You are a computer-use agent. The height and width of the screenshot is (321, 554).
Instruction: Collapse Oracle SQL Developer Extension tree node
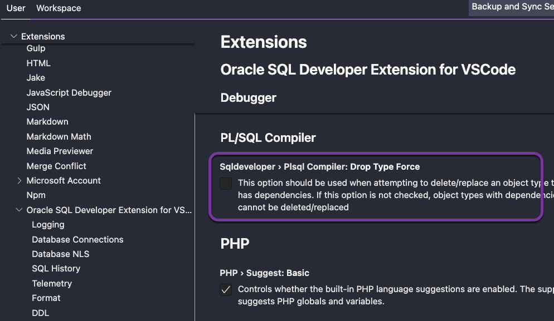click(20, 210)
